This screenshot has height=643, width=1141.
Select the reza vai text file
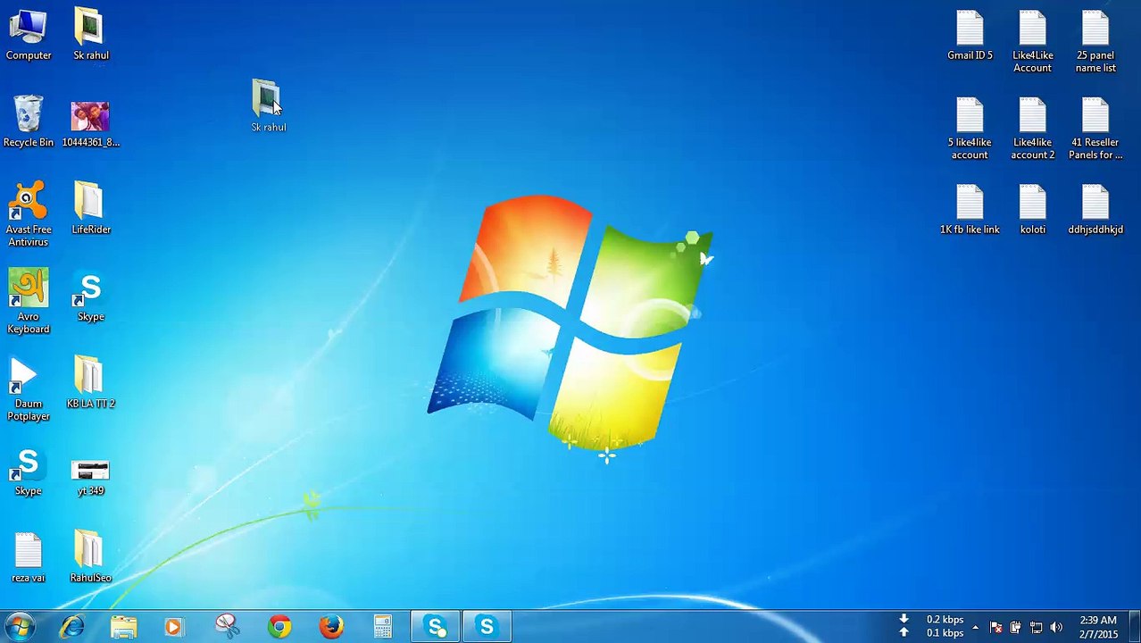coord(29,557)
